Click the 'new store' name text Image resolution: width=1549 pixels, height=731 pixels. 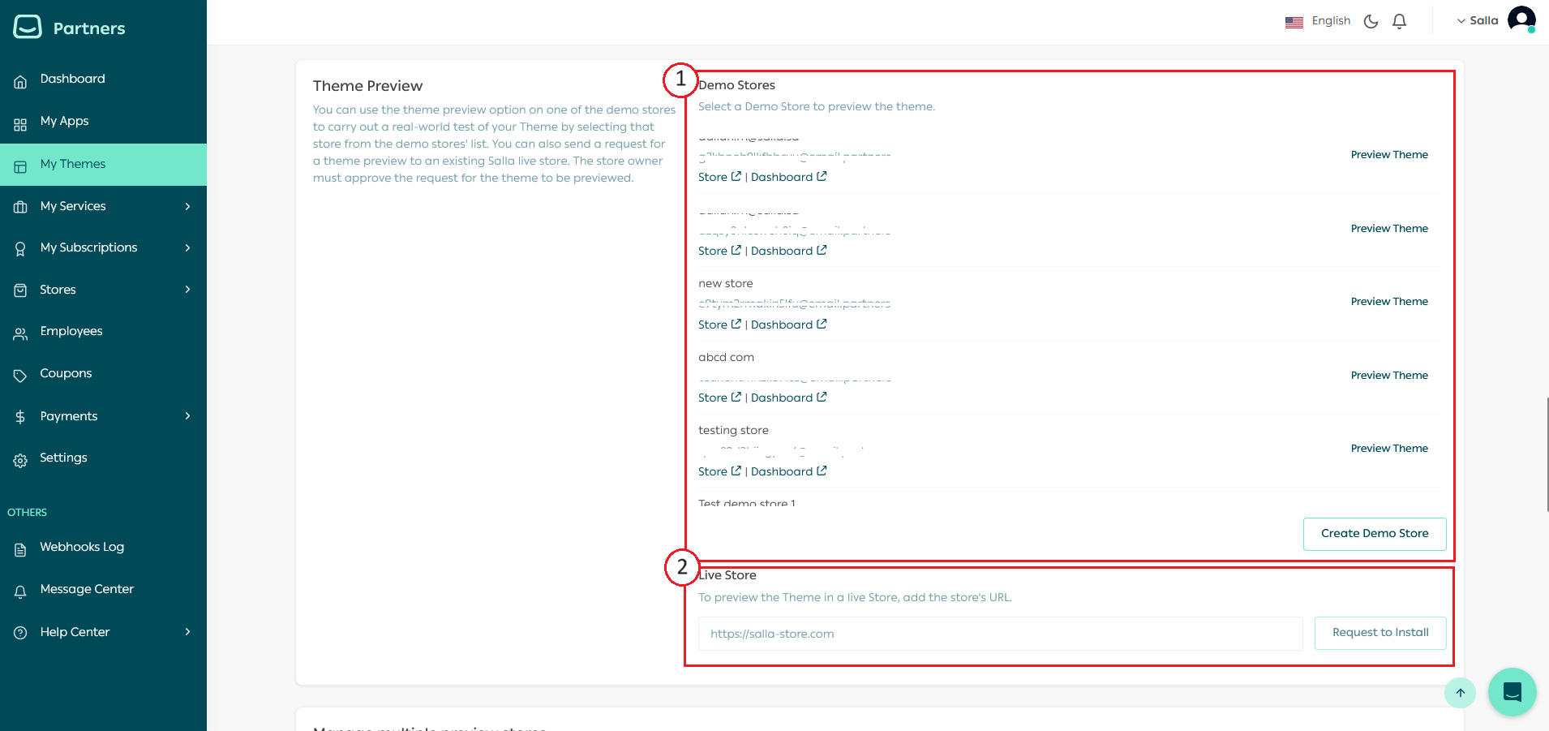pyautogui.click(x=725, y=283)
